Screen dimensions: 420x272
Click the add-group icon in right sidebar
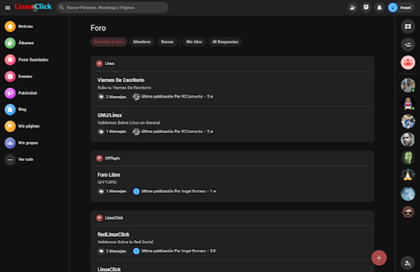408,45
